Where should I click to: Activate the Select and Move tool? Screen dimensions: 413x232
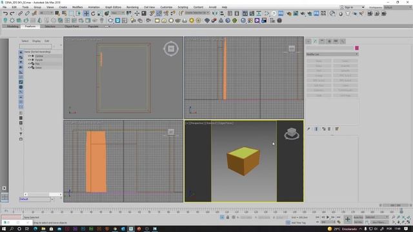click(86, 14)
